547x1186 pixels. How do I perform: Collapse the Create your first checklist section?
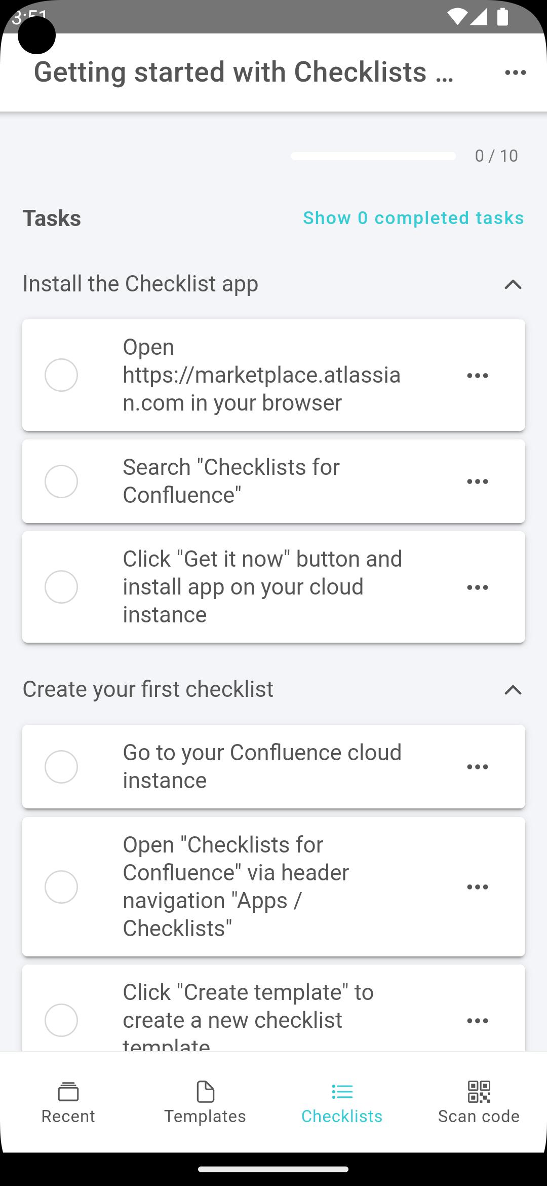click(513, 690)
